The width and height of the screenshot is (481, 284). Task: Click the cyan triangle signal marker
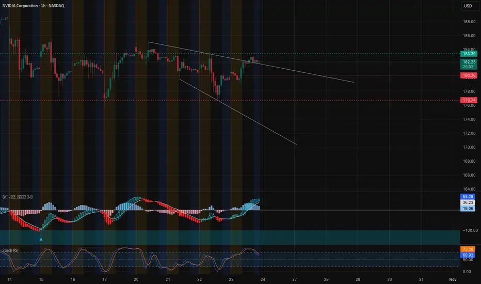pyautogui.click(x=41, y=239)
